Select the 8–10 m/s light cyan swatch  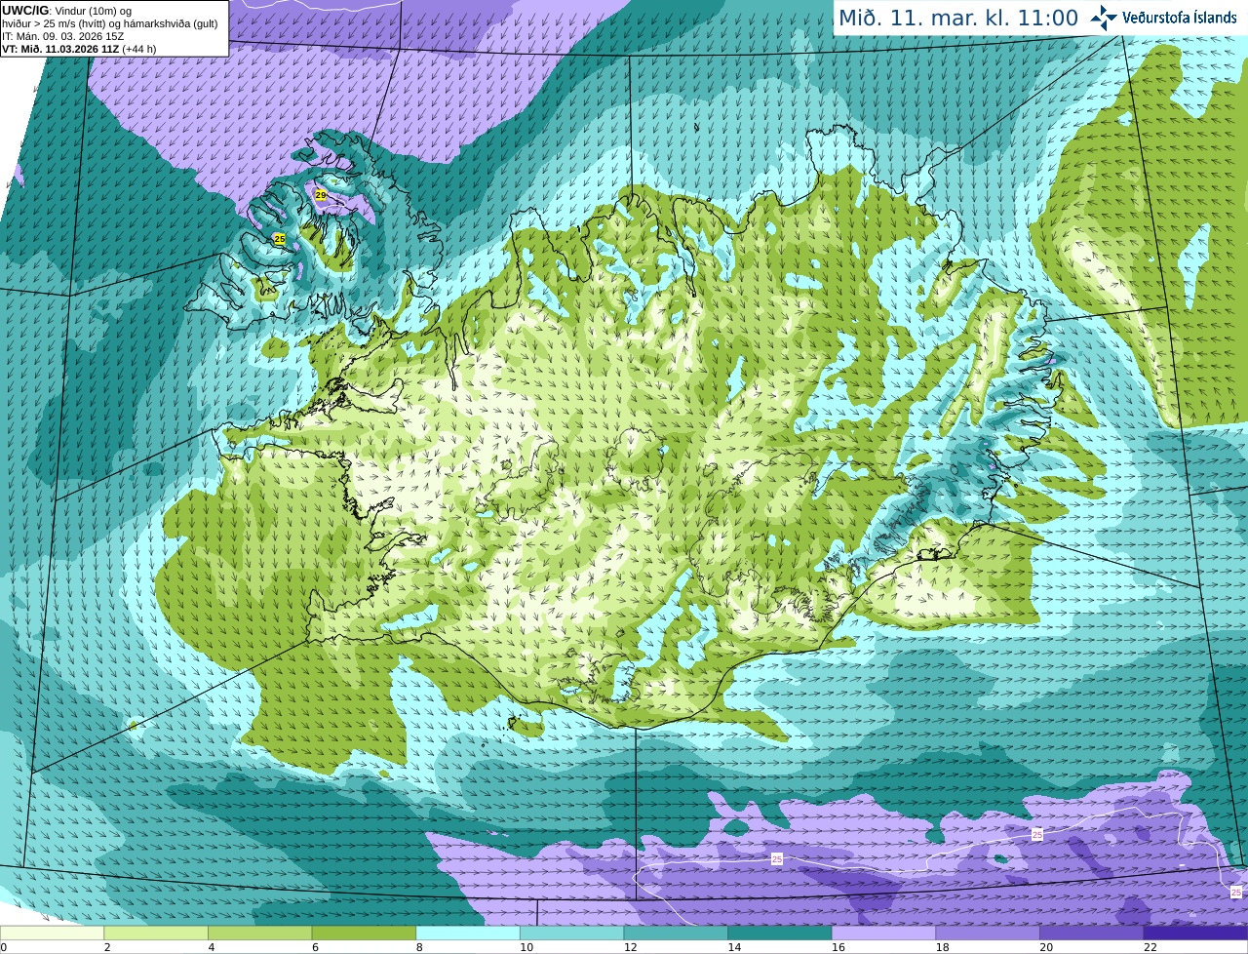pyautogui.click(x=468, y=934)
